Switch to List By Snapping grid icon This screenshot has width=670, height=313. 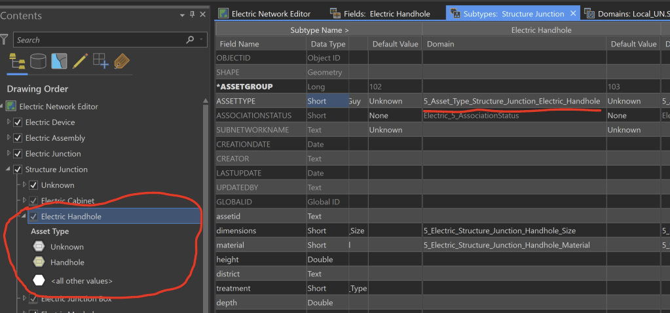[102, 62]
